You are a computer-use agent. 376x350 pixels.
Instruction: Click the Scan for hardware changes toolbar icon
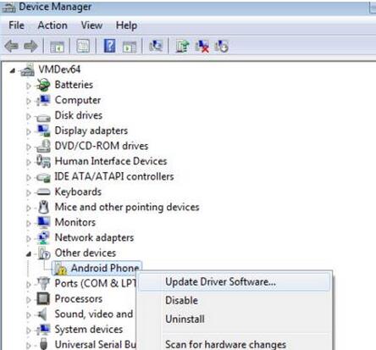156,46
